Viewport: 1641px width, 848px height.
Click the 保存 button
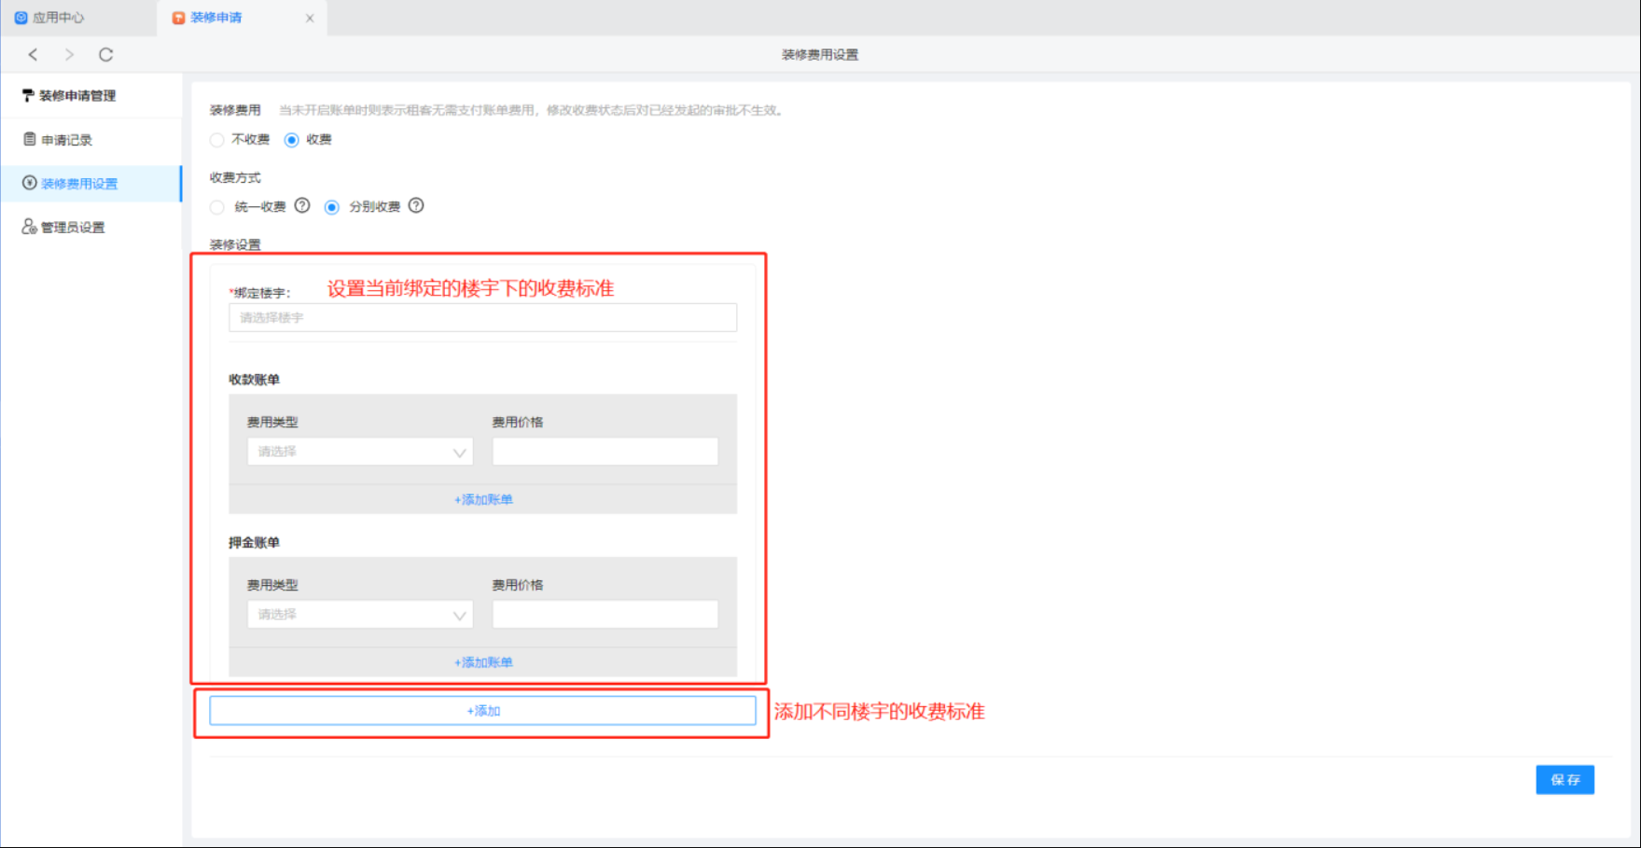[x=1565, y=780]
